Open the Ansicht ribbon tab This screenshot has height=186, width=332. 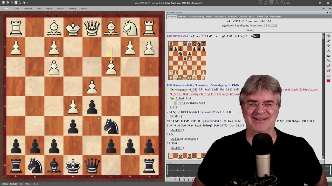[84, 9]
